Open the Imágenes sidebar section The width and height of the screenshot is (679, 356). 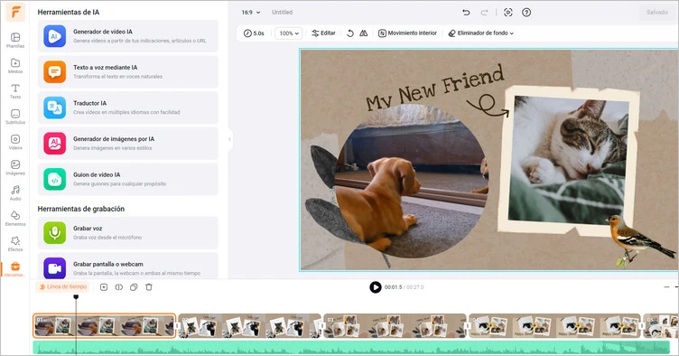15,167
